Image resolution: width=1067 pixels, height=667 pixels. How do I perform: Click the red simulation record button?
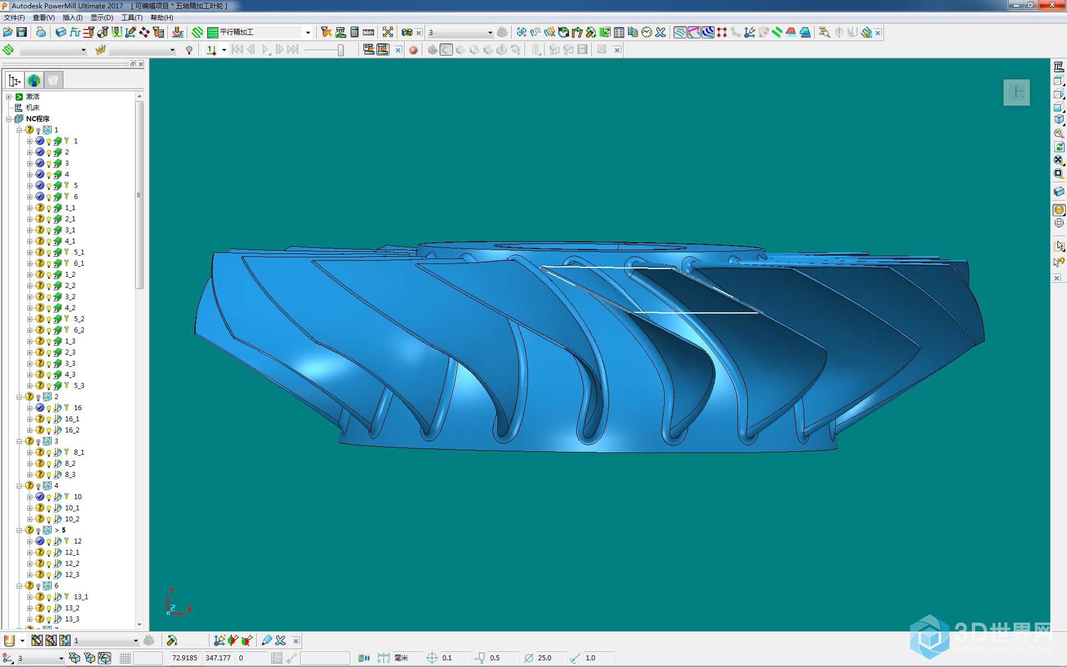point(413,50)
